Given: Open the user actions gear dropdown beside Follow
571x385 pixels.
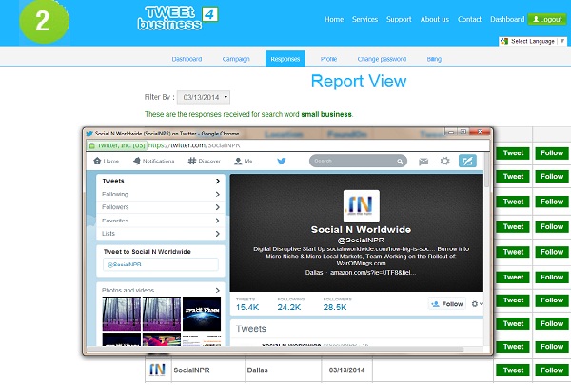Looking at the screenshot, I should (x=477, y=304).
